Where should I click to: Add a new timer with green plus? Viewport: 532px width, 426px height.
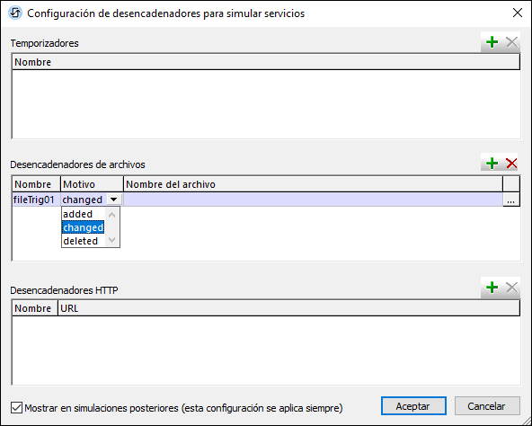coord(492,42)
